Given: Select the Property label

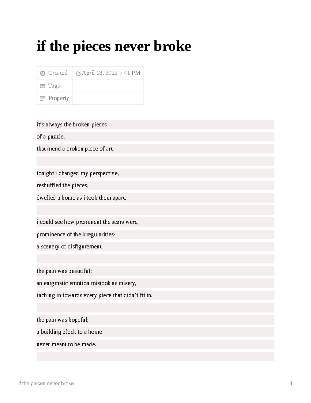Looking at the screenshot, I should pos(59,98).
